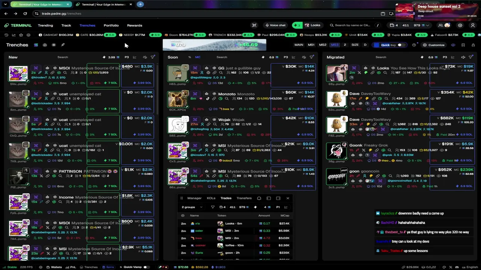Click the pencil feather icon beside Trenches

[x=63, y=45]
